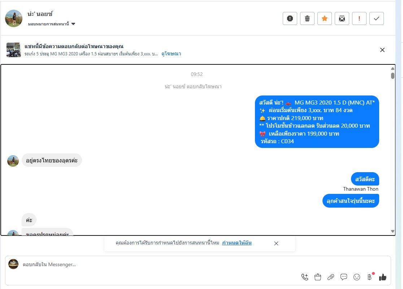Attach a file using paperclip icon
The image size is (403, 289).
coord(331,277)
